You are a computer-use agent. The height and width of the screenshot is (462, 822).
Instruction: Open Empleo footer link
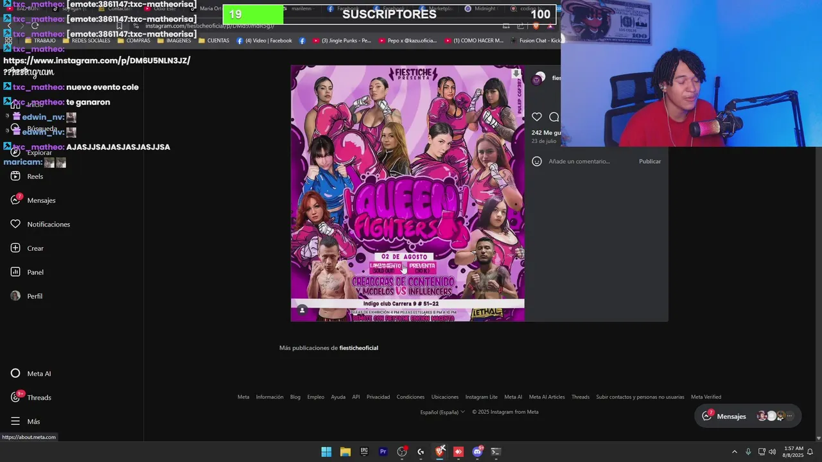pos(316,397)
